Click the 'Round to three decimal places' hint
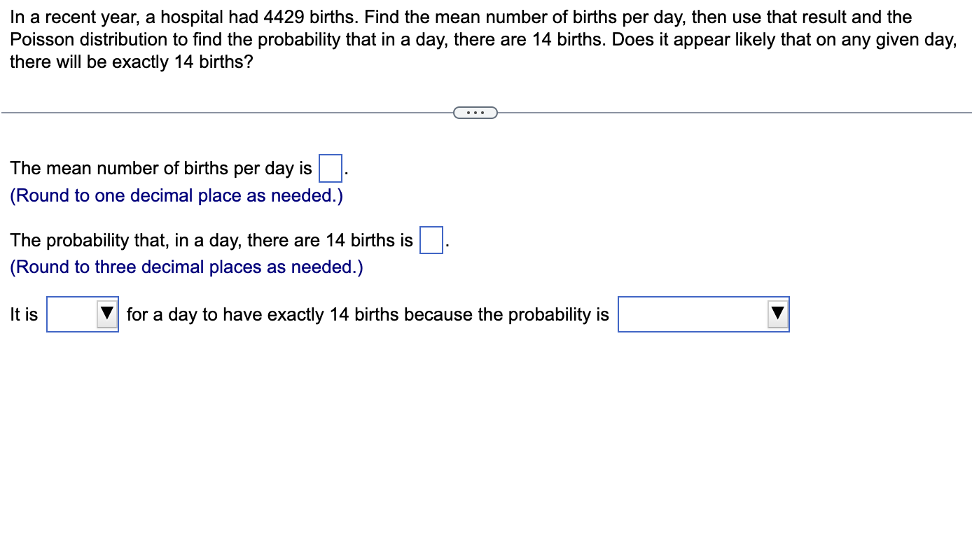This screenshot has width=972, height=539. pyautogui.click(x=186, y=267)
